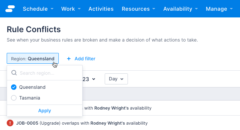Click the magnifier icon in region search

pyautogui.click(x=14, y=73)
